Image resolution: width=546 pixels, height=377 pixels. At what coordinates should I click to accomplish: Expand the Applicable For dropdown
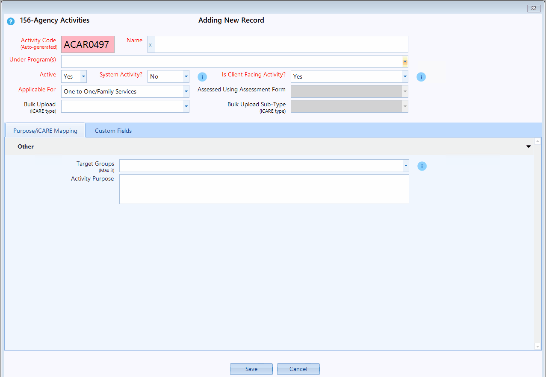coord(186,91)
